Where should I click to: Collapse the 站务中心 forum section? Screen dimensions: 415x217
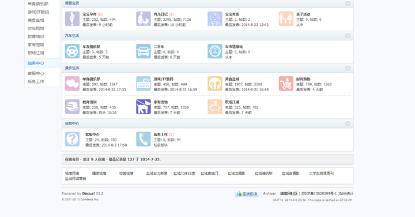348,124
